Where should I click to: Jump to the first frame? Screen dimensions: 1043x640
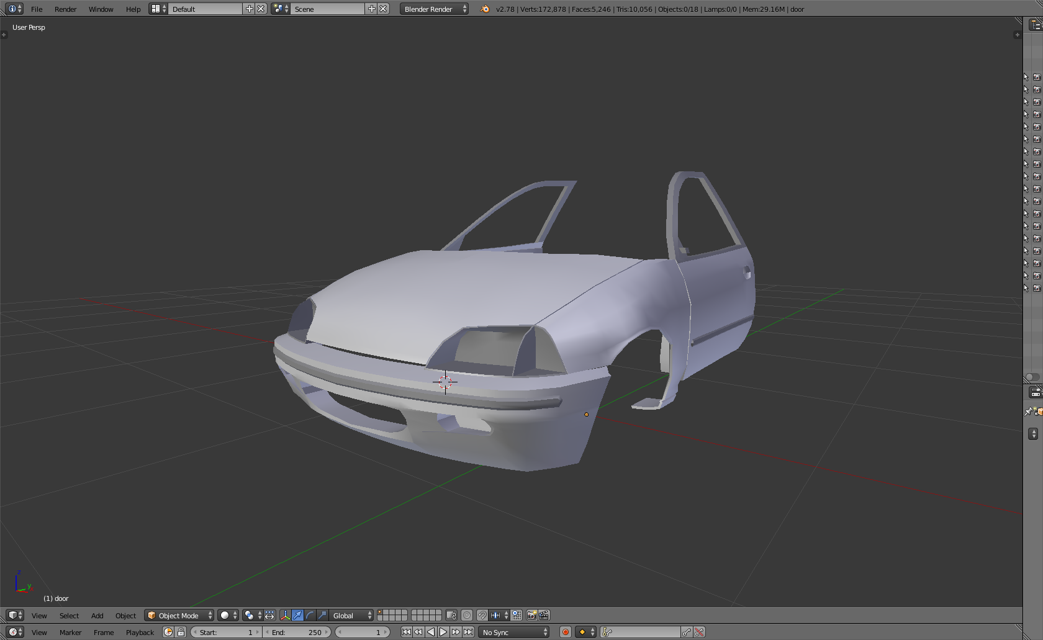(406, 632)
